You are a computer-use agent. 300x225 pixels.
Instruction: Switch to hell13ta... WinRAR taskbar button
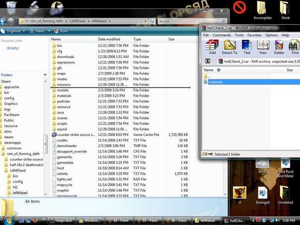pos(236,221)
